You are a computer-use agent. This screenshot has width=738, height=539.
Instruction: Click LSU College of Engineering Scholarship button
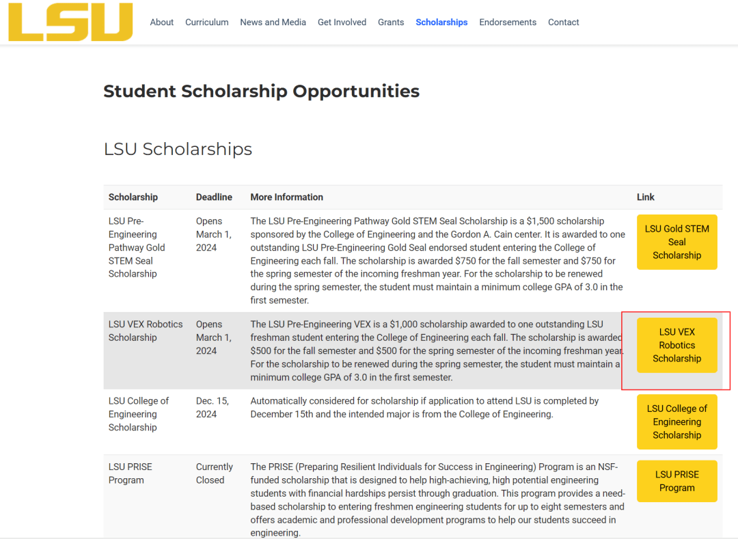coord(676,421)
